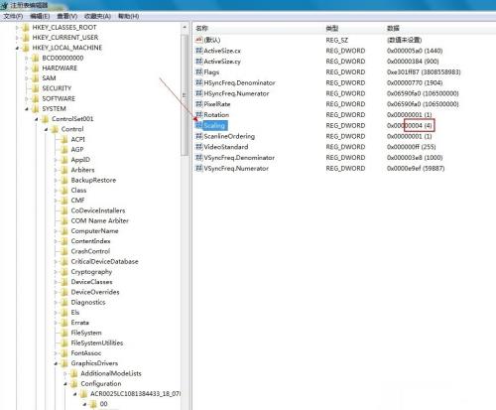496x410 pixels.
Task: Select the 00 subkey
Action: 103,404
